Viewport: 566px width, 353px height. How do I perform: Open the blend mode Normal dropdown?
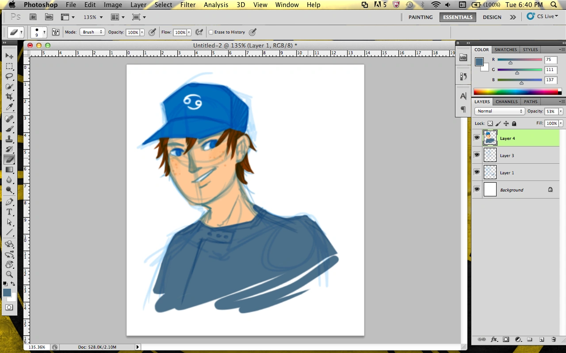tap(499, 111)
